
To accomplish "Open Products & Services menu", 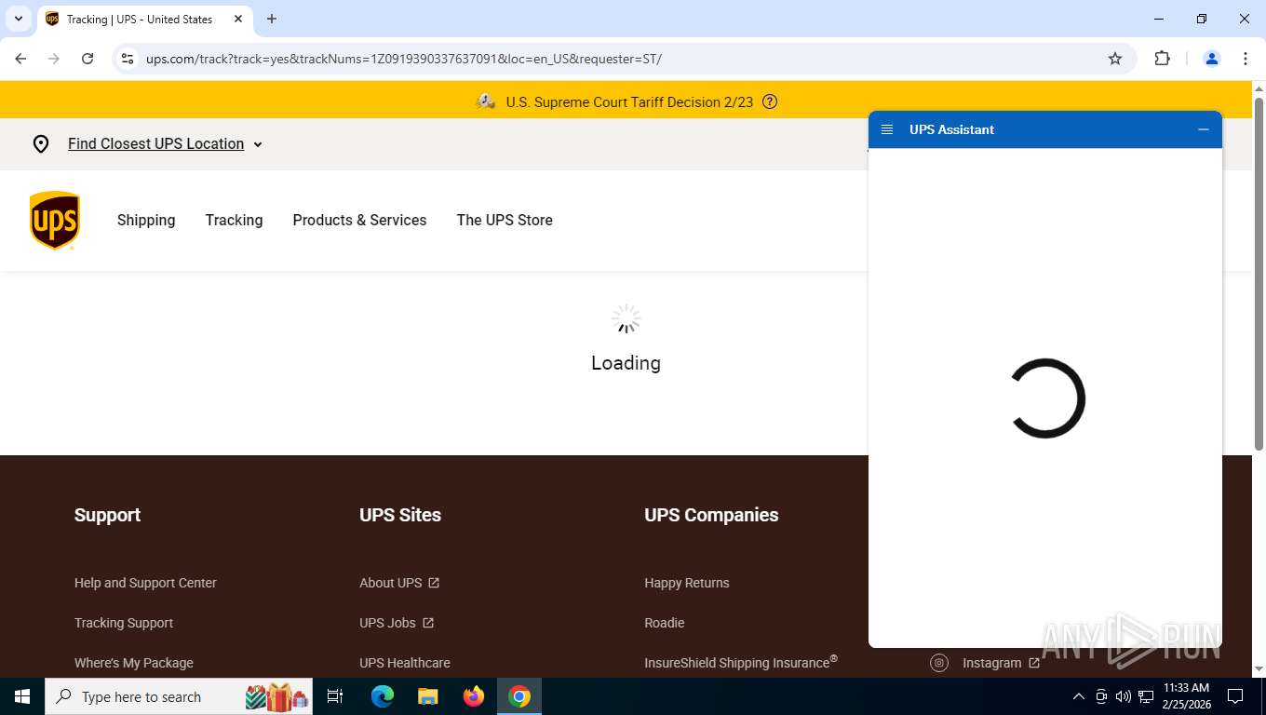I will tap(359, 221).
